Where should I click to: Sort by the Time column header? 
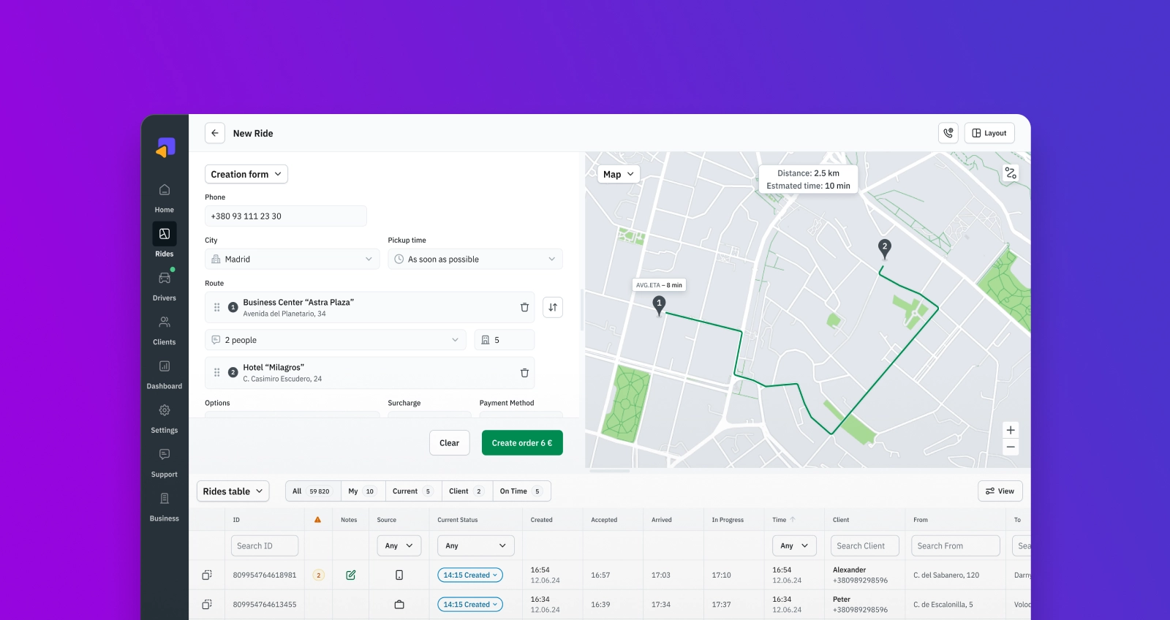point(784,520)
